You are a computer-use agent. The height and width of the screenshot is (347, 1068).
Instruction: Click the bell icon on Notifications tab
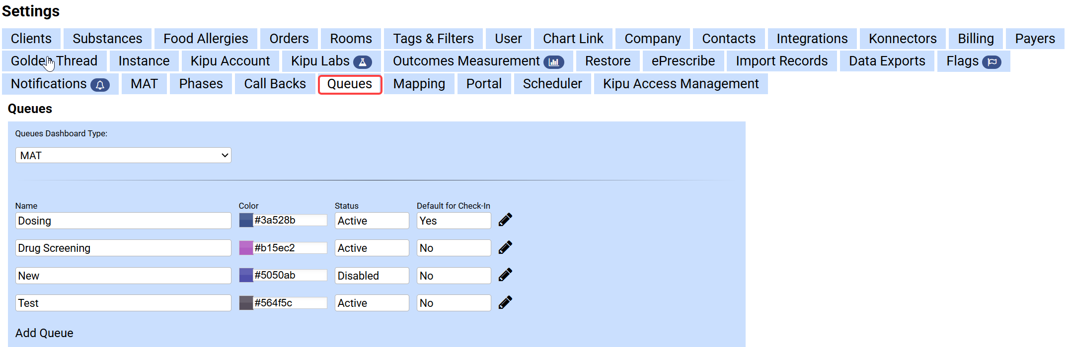(x=100, y=85)
